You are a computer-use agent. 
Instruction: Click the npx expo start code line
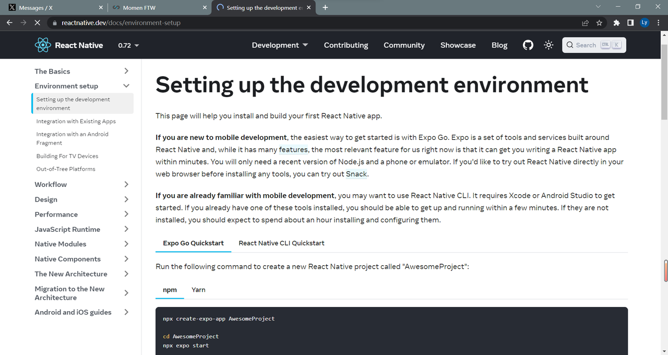coord(186,346)
